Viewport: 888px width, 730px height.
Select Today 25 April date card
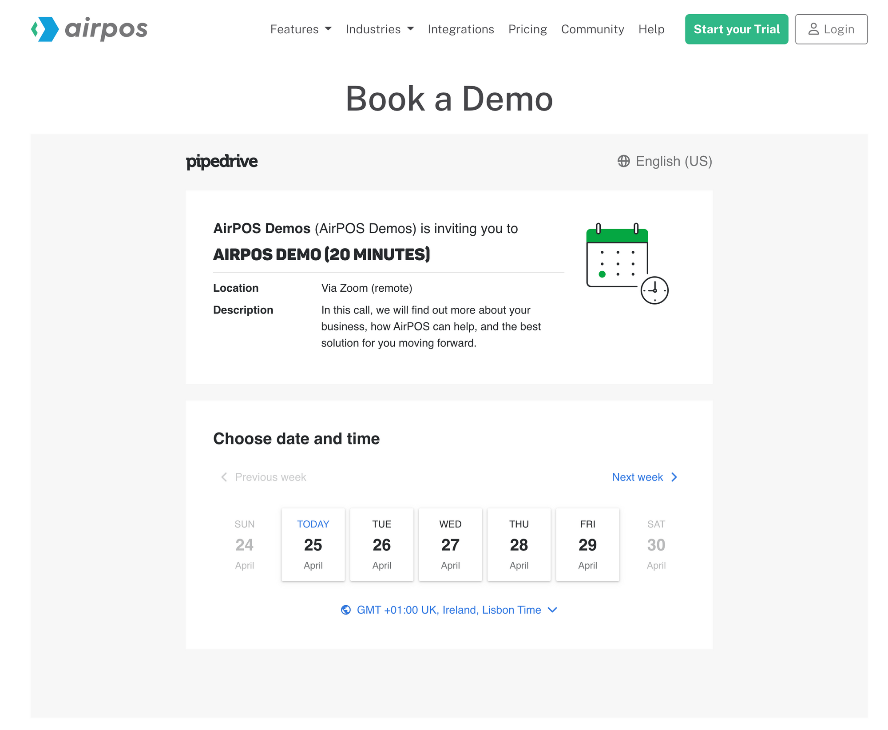click(313, 544)
